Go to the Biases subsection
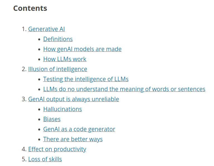 tap(52, 119)
